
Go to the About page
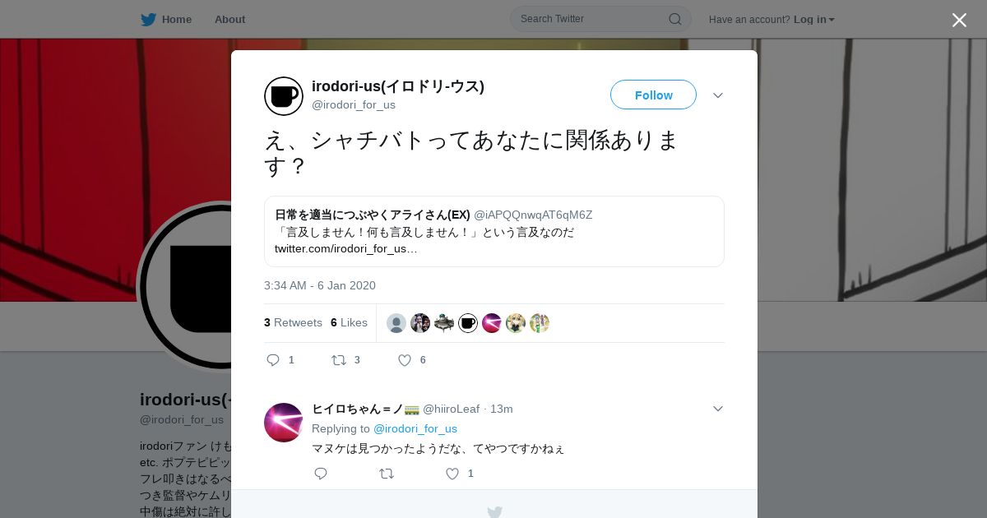[229, 19]
